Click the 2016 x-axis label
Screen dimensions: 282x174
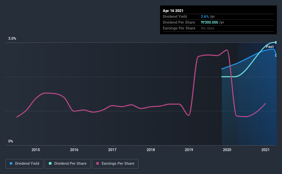coord(74,150)
